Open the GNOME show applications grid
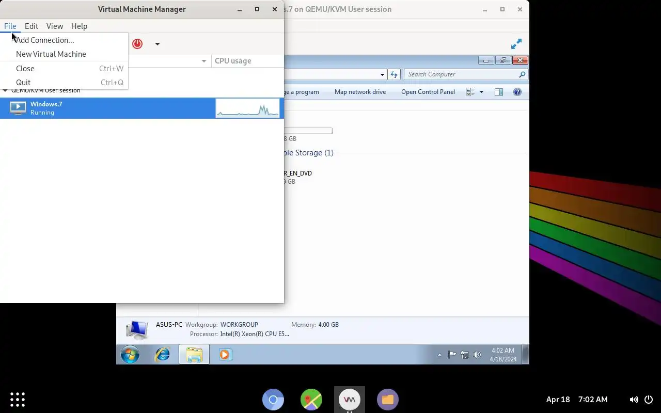 tap(18, 399)
